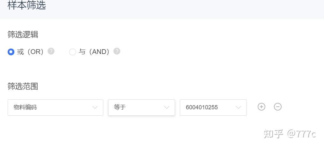Click the 或（OR）label text
324x147 pixels.
point(30,52)
